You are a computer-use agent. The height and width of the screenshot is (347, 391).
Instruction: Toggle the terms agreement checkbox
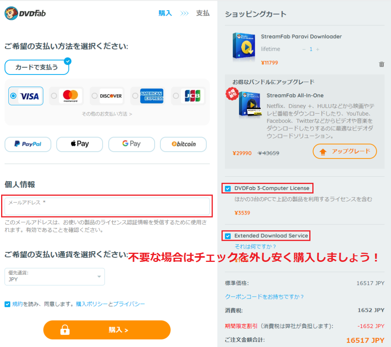tap(8, 304)
